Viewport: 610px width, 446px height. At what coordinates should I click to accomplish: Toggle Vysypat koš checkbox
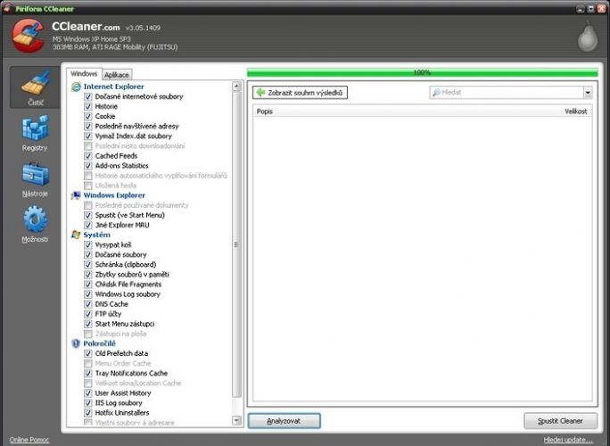pyautogui.click(x=88, y=245)
